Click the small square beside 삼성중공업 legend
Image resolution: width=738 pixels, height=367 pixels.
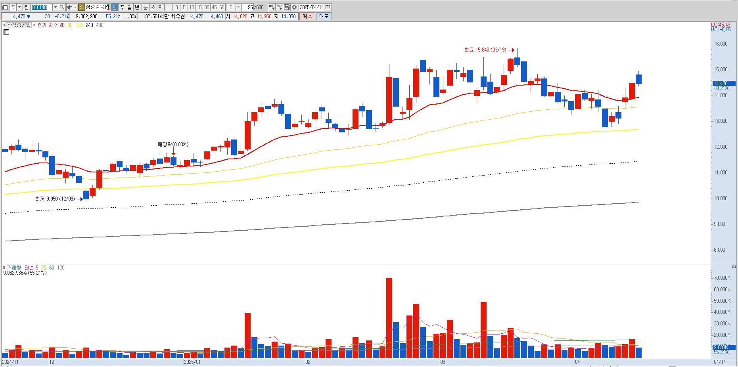coord(4,25)
